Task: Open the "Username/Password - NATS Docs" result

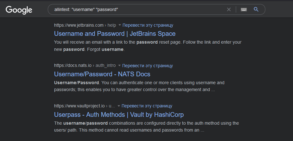Action: [102, 74]
